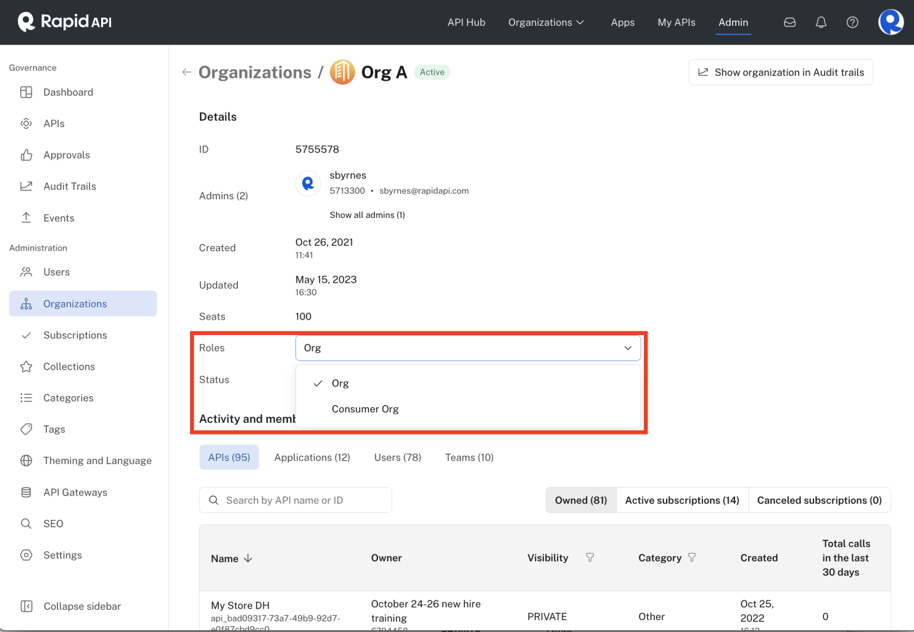Open the help question mark icon
The image size is (914, 632).
[x=852, y=22]
